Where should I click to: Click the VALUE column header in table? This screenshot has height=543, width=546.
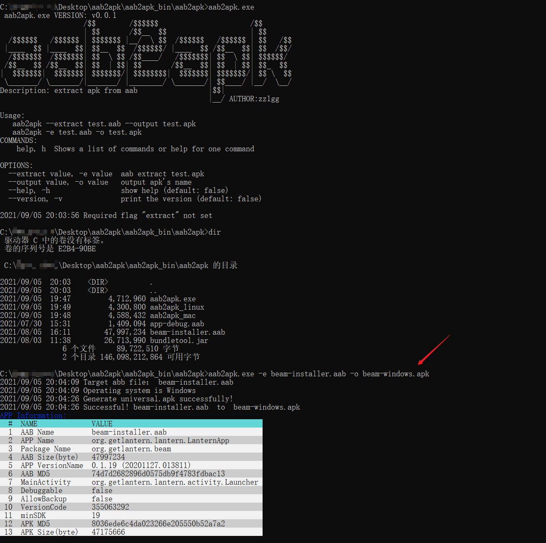pyautogui.click(x=102, y=424)
